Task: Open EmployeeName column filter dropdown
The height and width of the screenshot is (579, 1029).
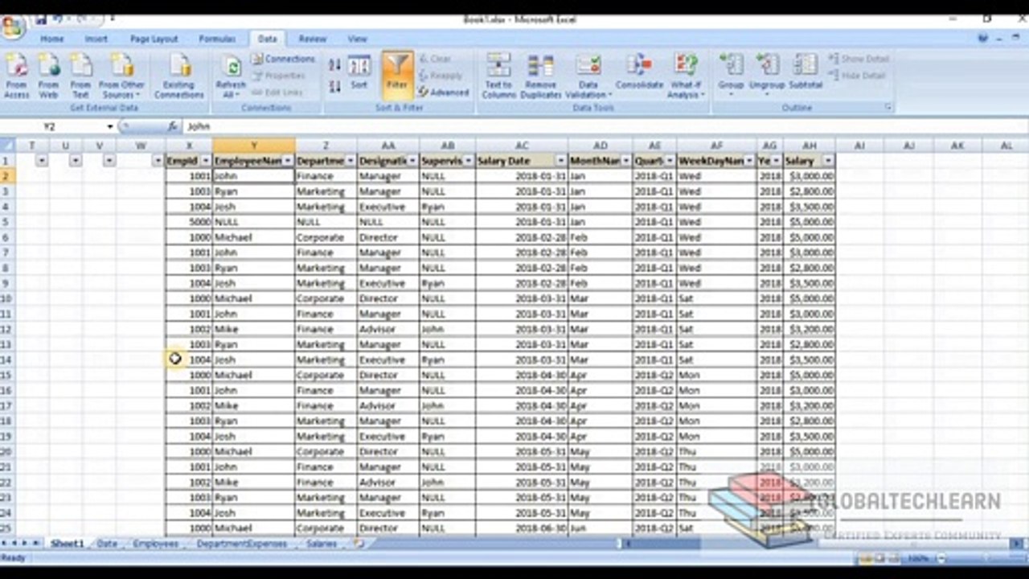Action: pos(287,161)
